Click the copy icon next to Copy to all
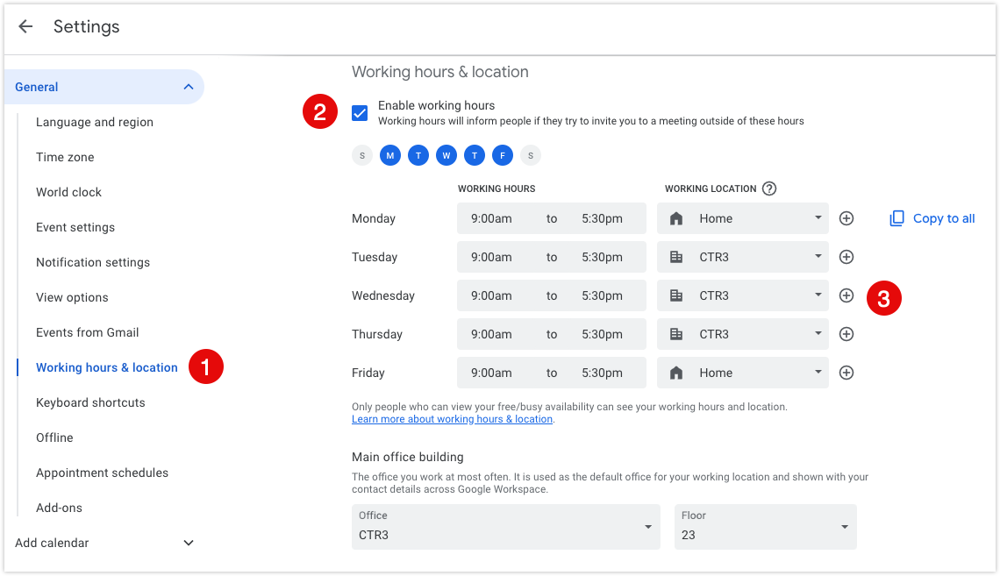 (896, 217)
